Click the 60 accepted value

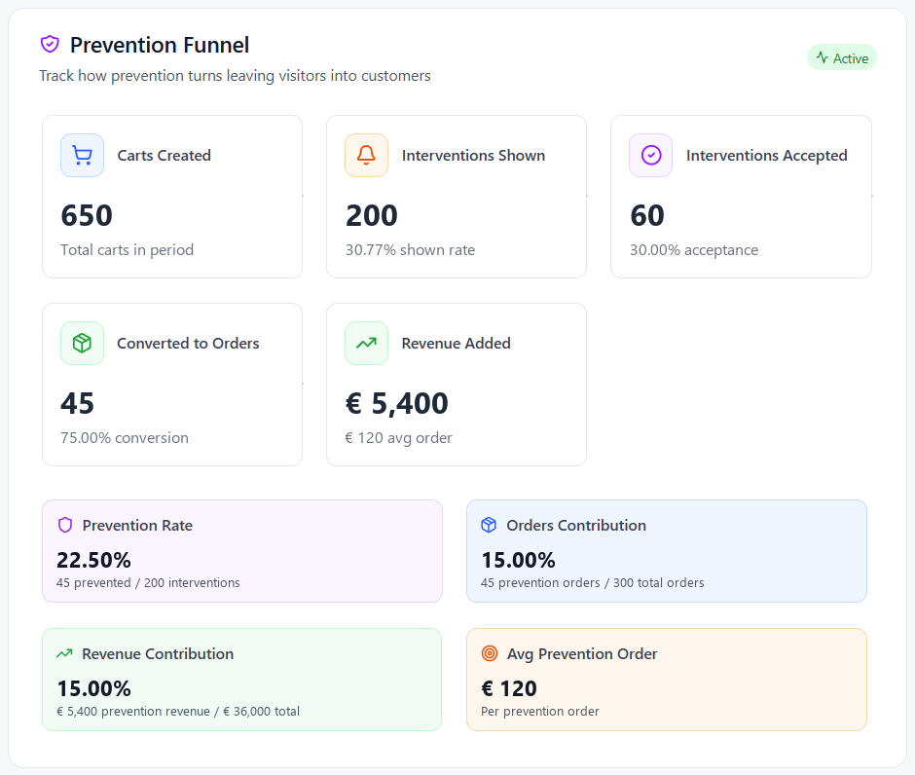point(646,215)
